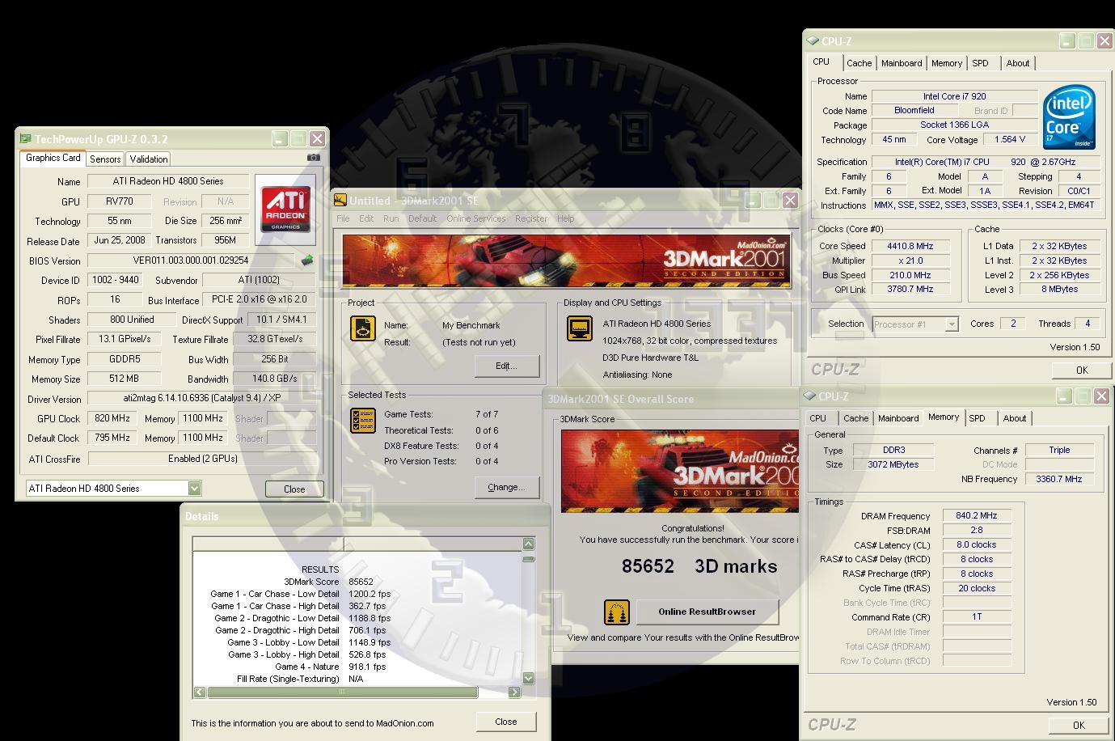The height and width of the screenshot is (741, 1115).
Task: Select Graphics Card tab in GPU-Z
Action: tap(53, 158)
